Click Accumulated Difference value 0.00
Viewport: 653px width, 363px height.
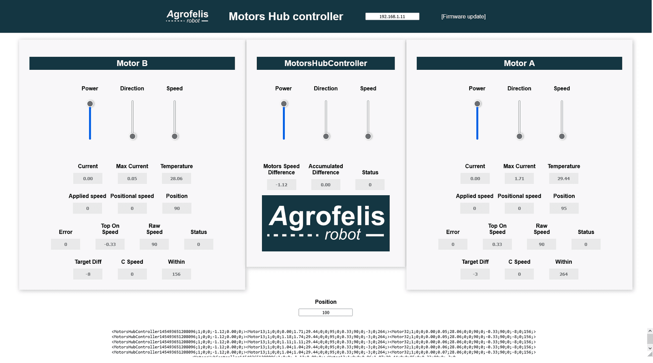[326, 185]
